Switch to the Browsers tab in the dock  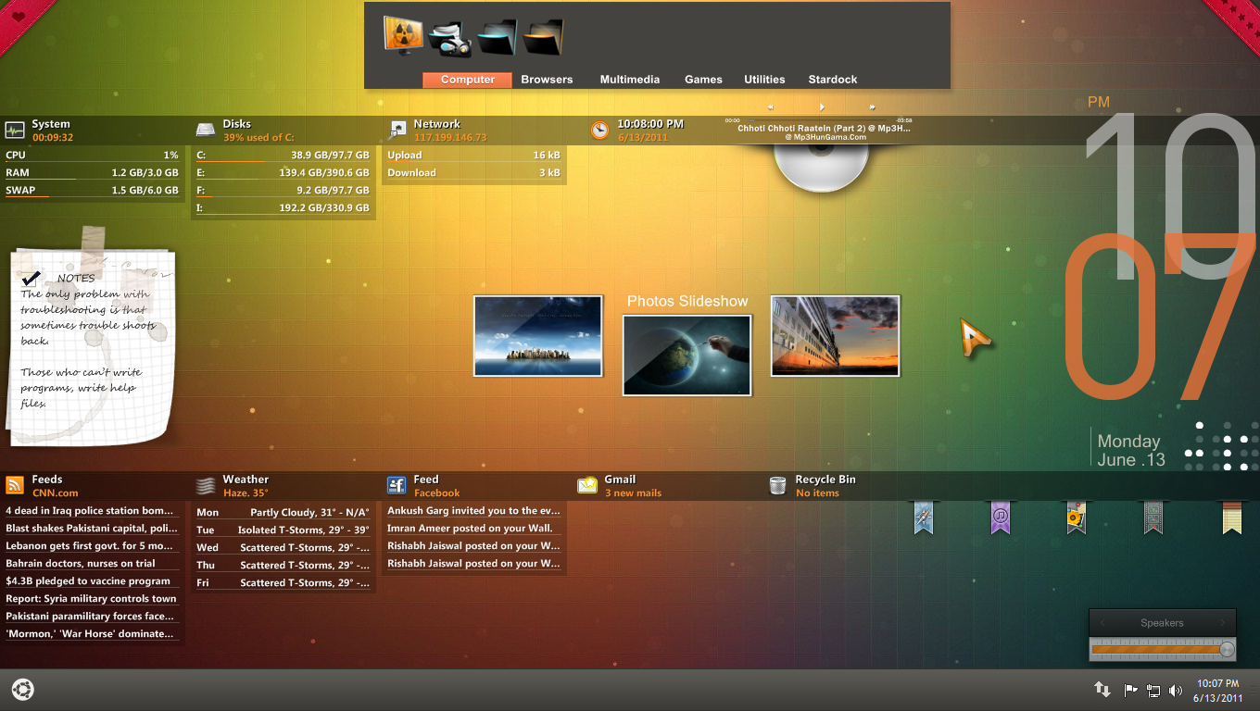(x=547, y=80)
